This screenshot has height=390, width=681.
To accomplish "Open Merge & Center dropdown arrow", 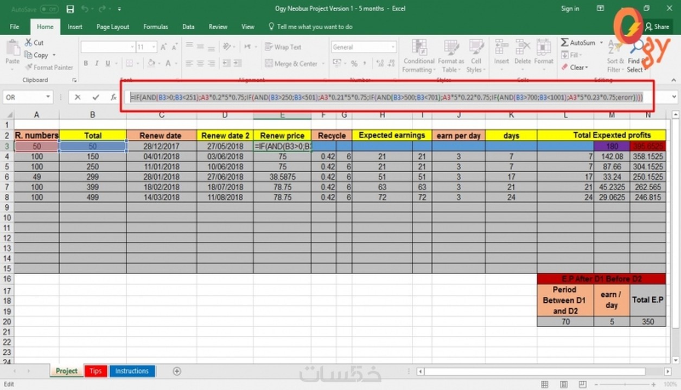I will click(x=323, y=64).
